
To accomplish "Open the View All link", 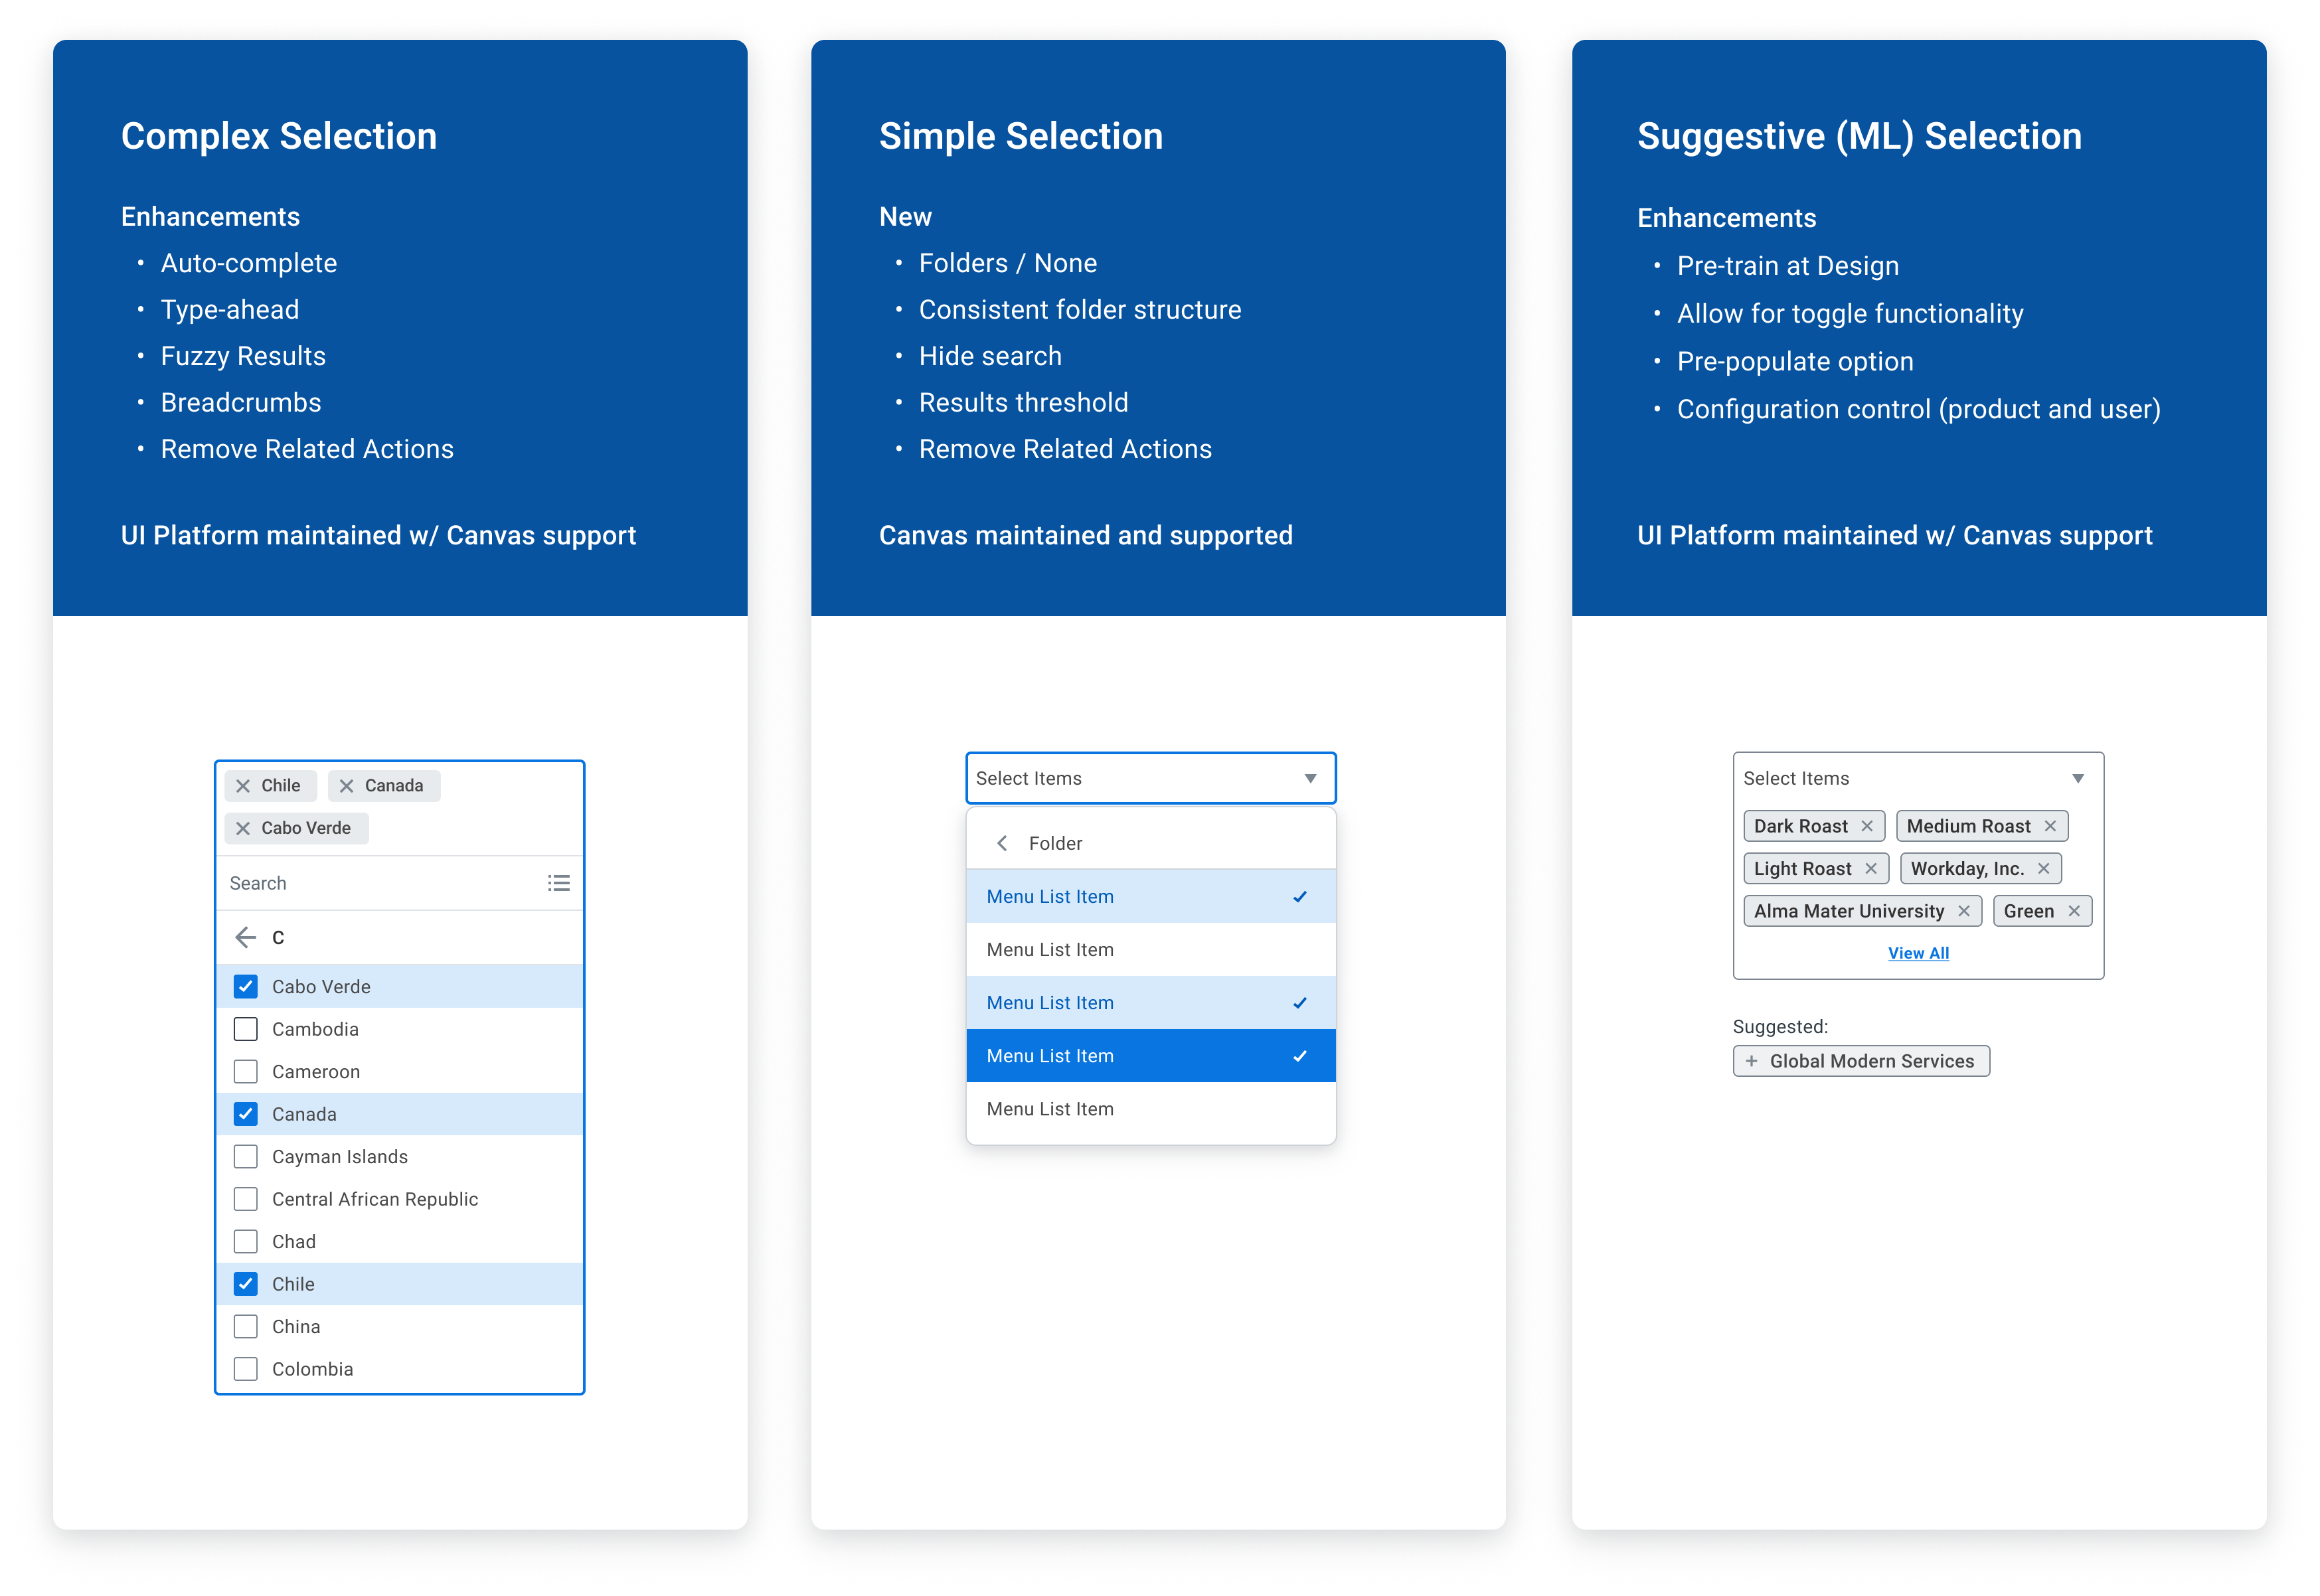I will (1918, 953).
